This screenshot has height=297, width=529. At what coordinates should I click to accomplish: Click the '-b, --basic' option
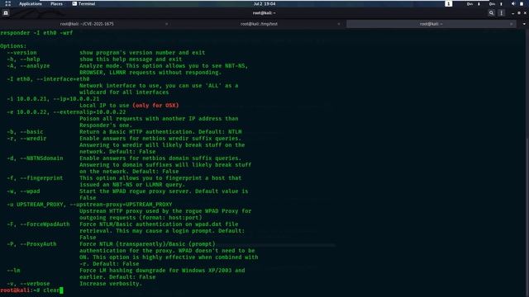[25, 132]
